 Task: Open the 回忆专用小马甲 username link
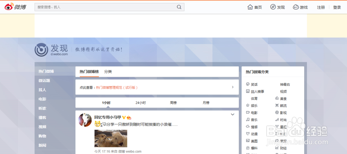108,118
